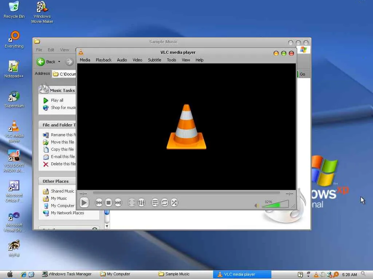The height and width of the screenshot is (279, 373).
Task: Open File menu in Sample Music window
Action: 39,50
